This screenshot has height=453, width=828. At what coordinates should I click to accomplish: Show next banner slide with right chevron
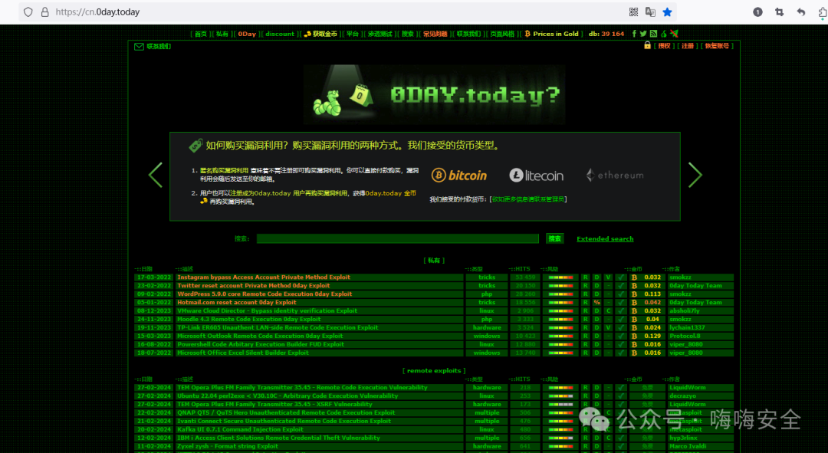695,176
